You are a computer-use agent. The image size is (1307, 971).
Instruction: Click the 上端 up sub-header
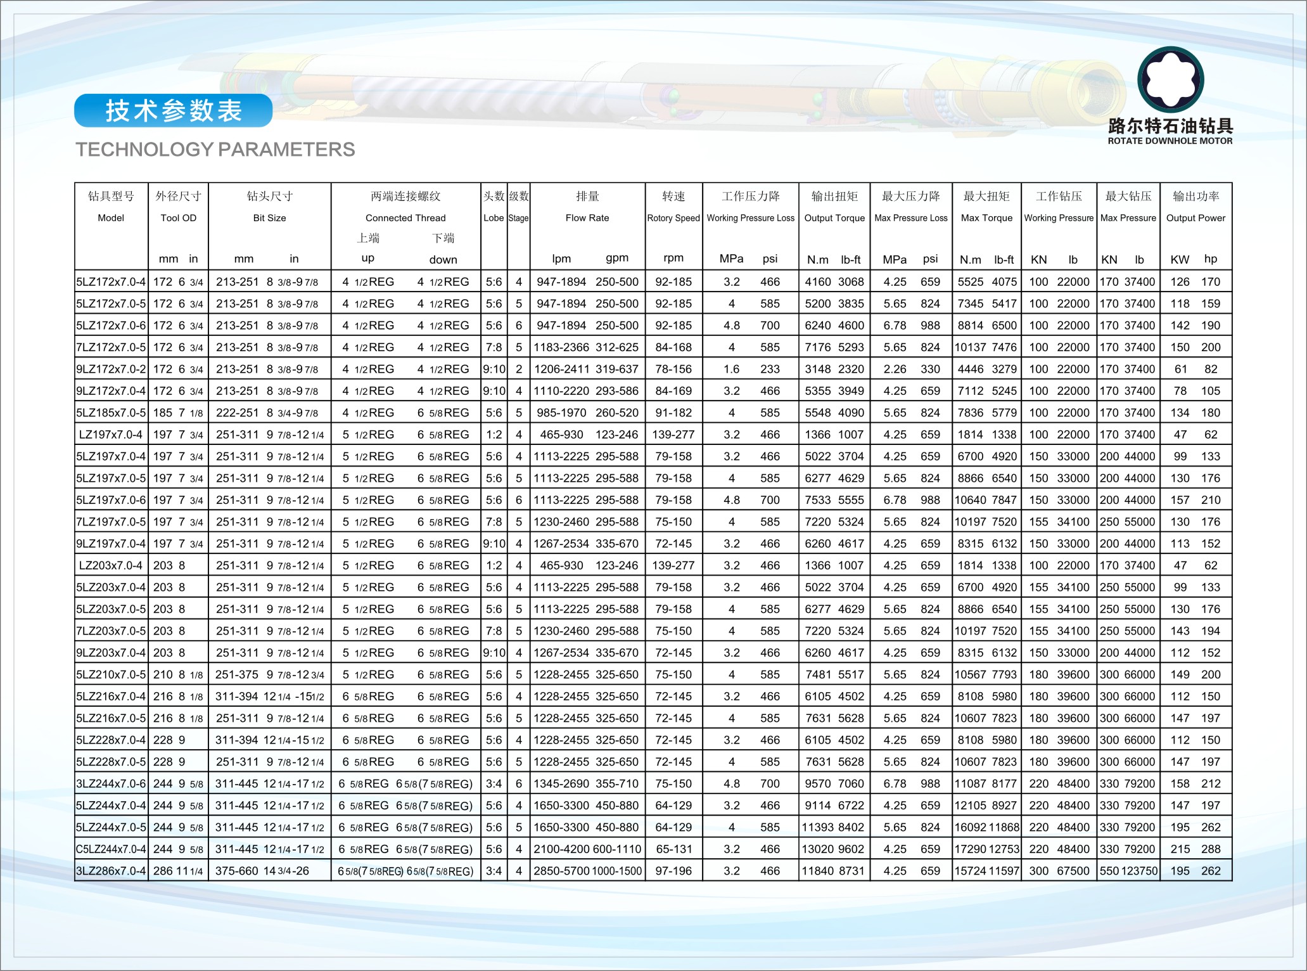(368, 248)
